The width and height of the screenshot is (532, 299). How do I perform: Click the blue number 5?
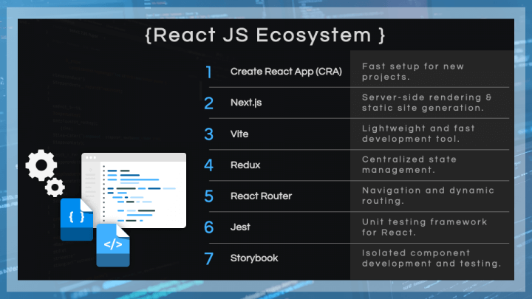[x=208, y=196]
